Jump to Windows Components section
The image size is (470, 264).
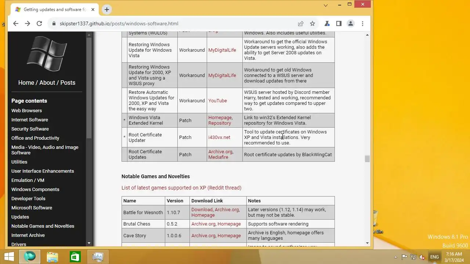(35, 189)
